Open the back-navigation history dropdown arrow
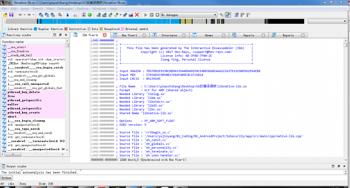 click(24, 15)
